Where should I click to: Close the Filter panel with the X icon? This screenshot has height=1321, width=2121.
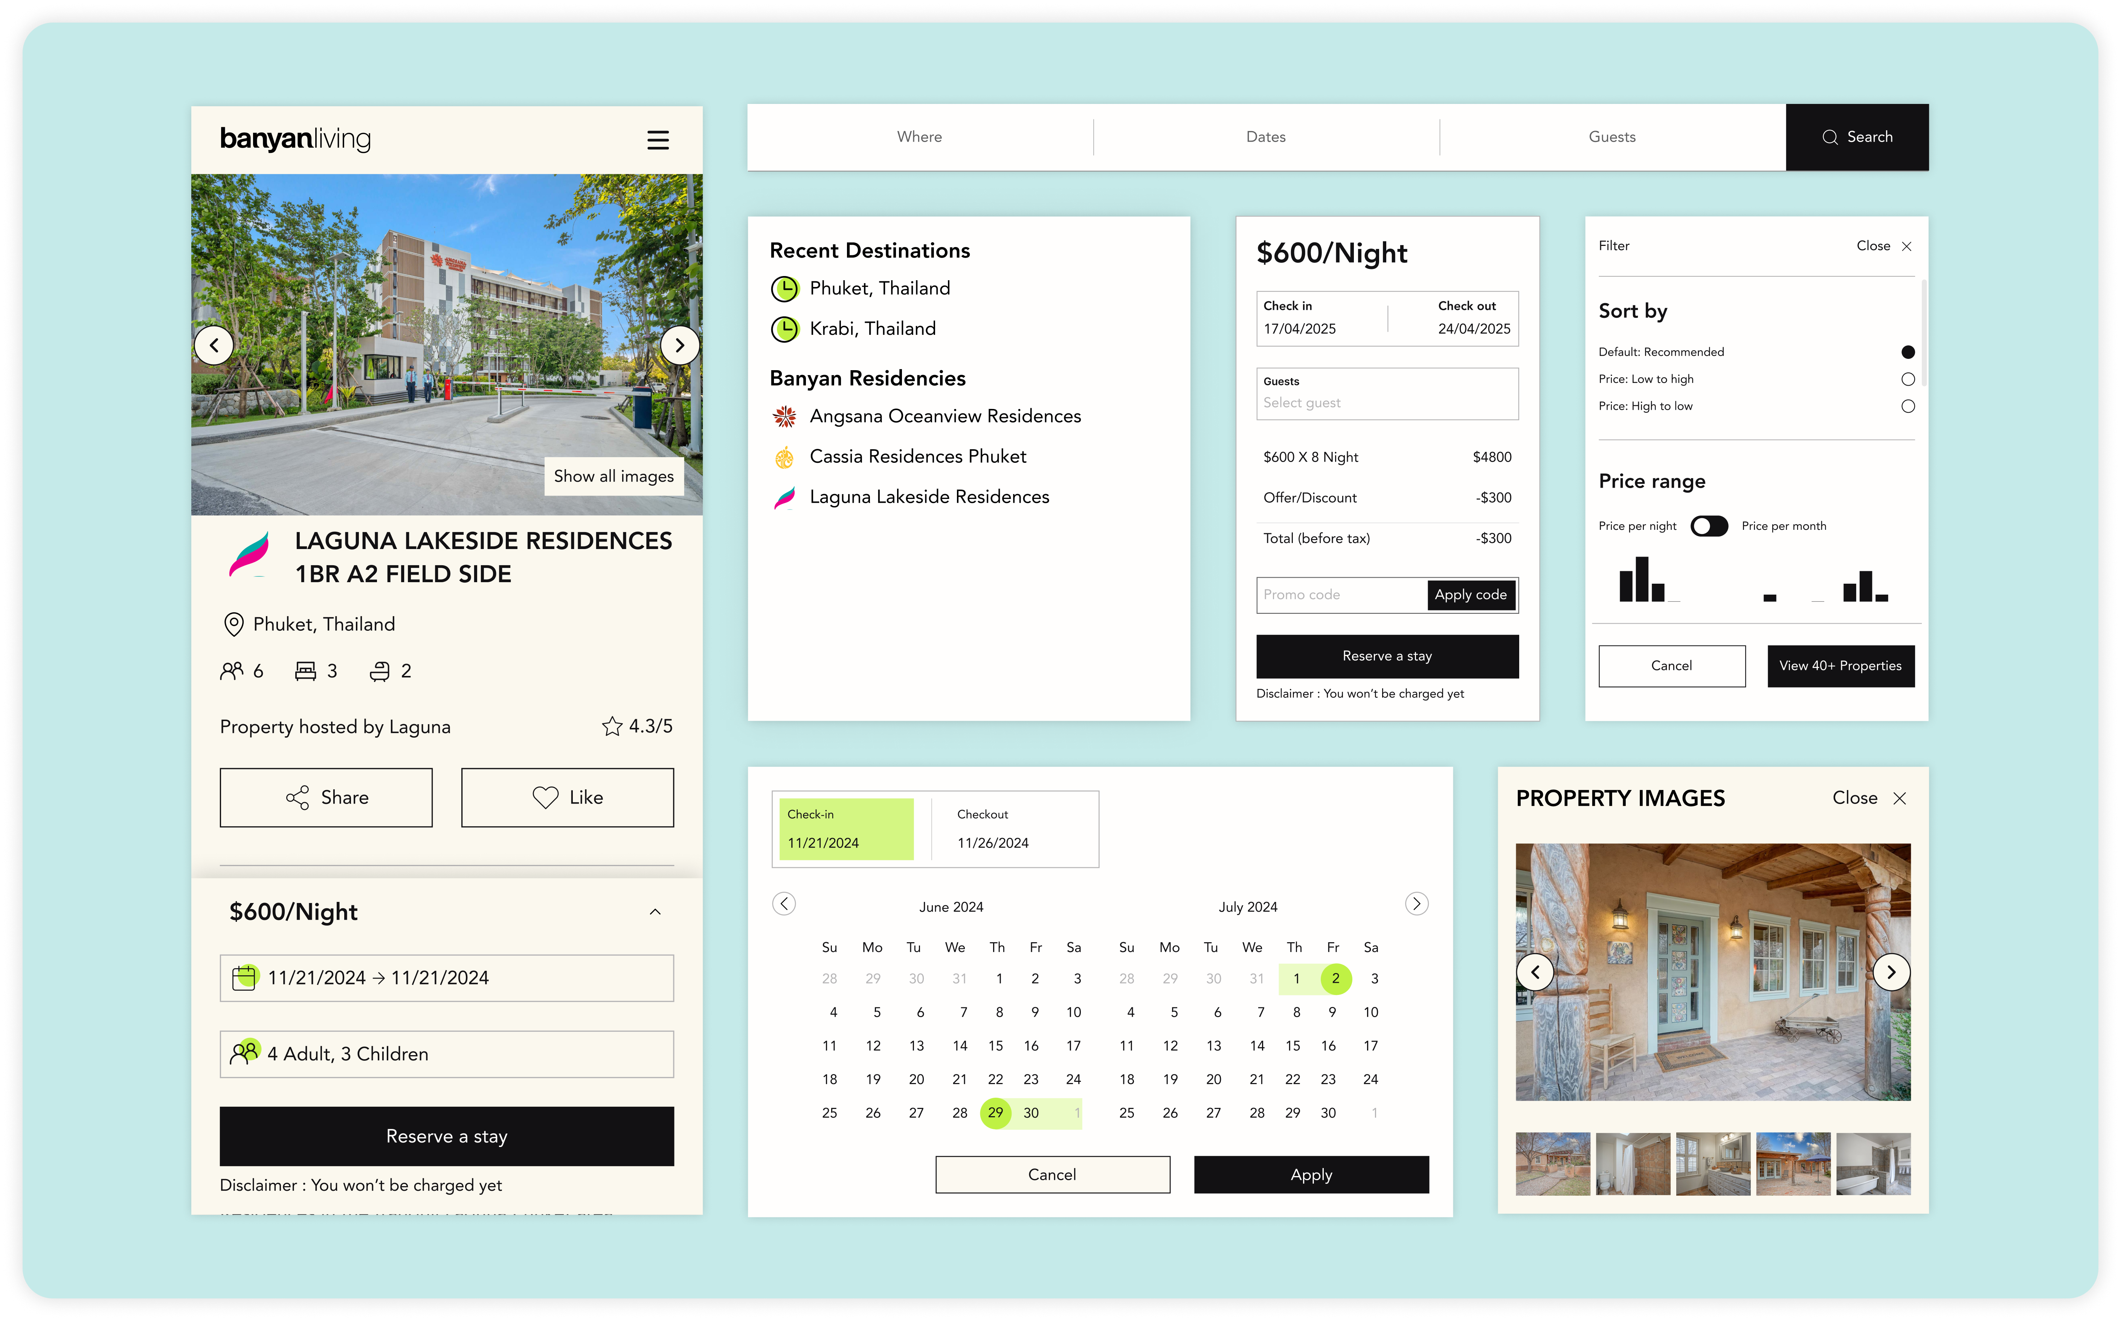(1907, 246)
